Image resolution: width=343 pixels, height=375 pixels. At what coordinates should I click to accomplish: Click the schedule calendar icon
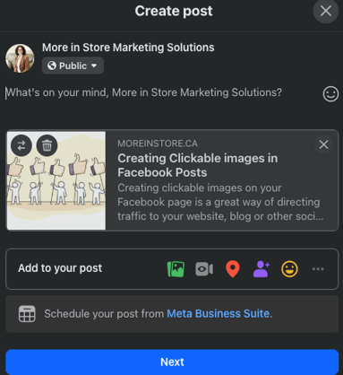coord(27,314)
